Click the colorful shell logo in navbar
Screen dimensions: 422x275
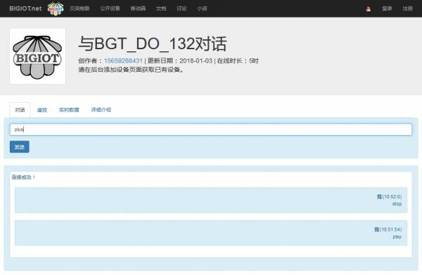[x=56, y=8]
